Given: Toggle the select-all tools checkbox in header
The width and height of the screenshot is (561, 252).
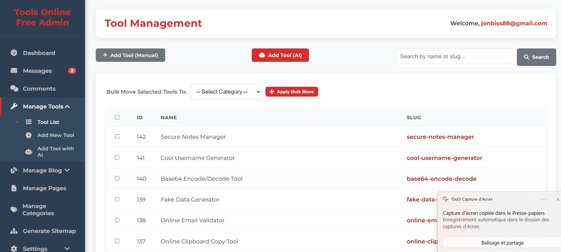Looking at the screenshot, I should 117,117.
